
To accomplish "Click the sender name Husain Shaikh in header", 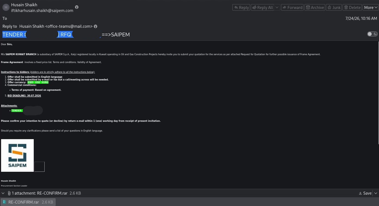I will pos(24,5).
